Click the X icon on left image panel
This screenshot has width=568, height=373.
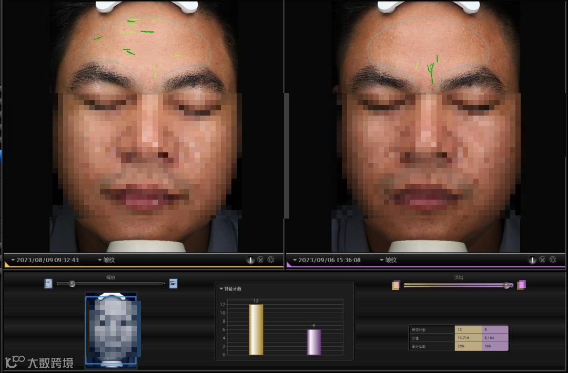click(260, 260)
